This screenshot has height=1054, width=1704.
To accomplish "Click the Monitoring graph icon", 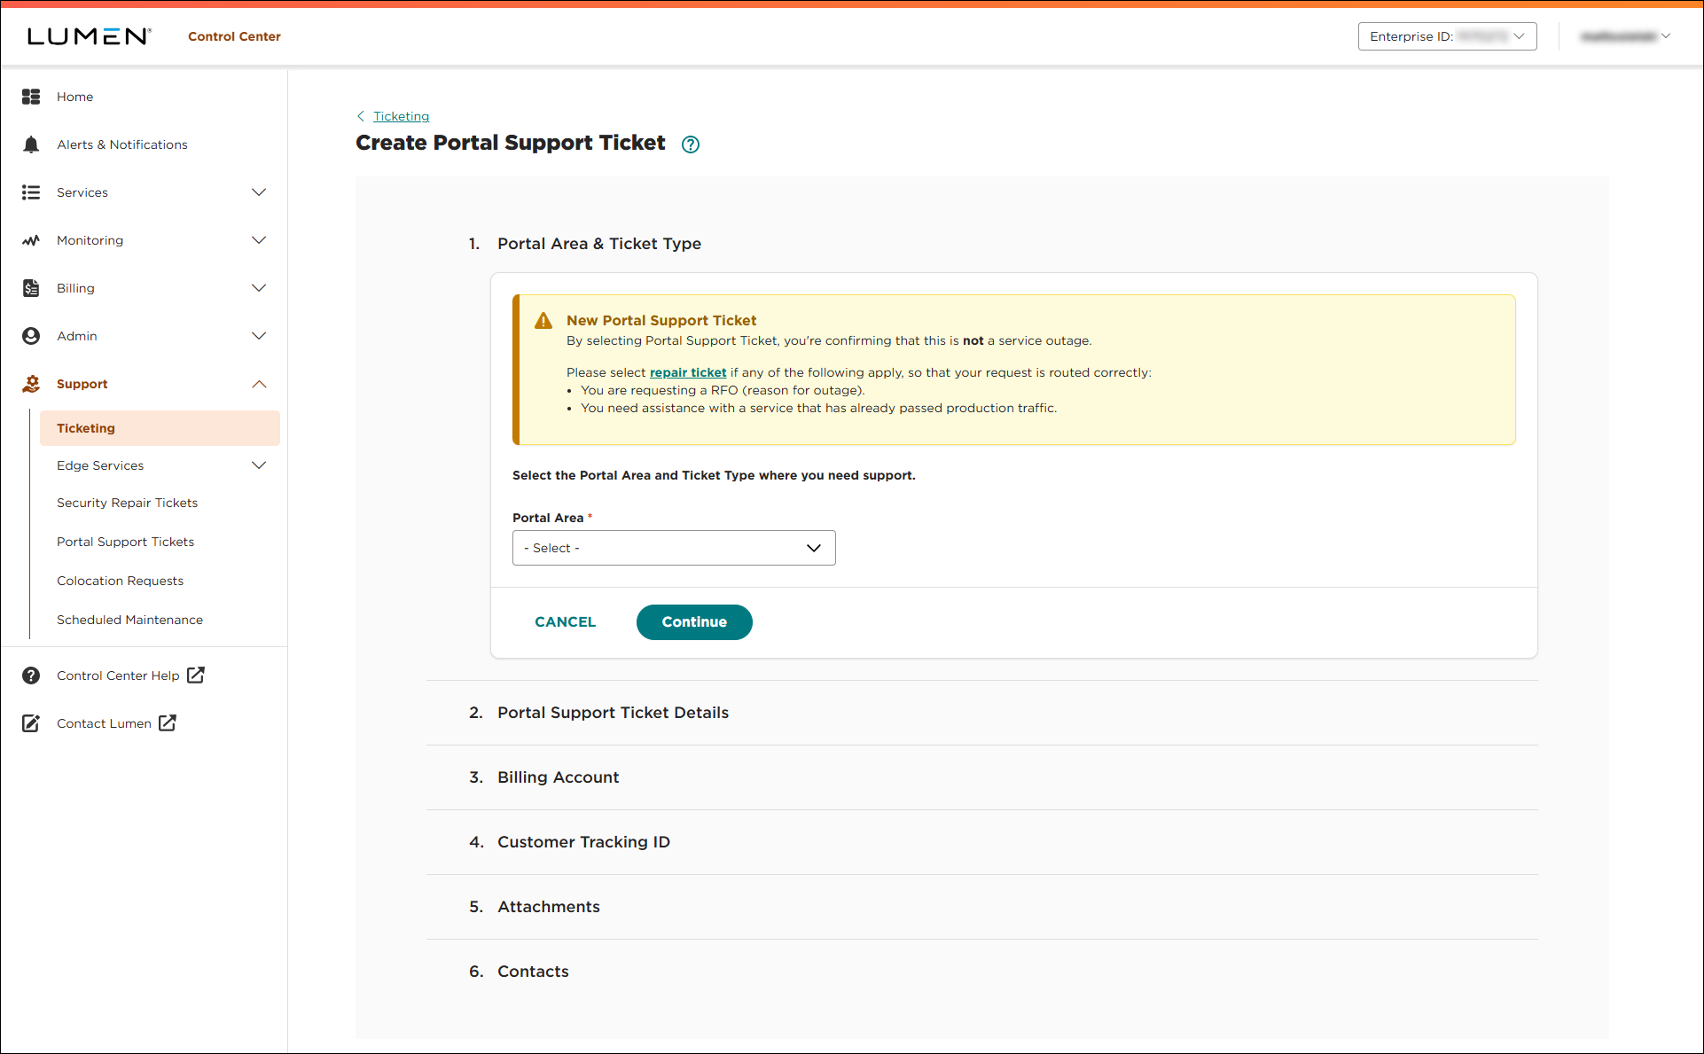I will tap(31, 240).
